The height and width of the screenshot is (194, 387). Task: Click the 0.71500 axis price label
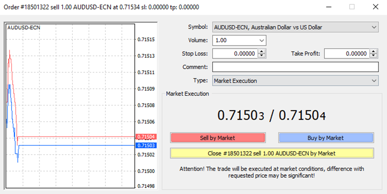[146, 171]
